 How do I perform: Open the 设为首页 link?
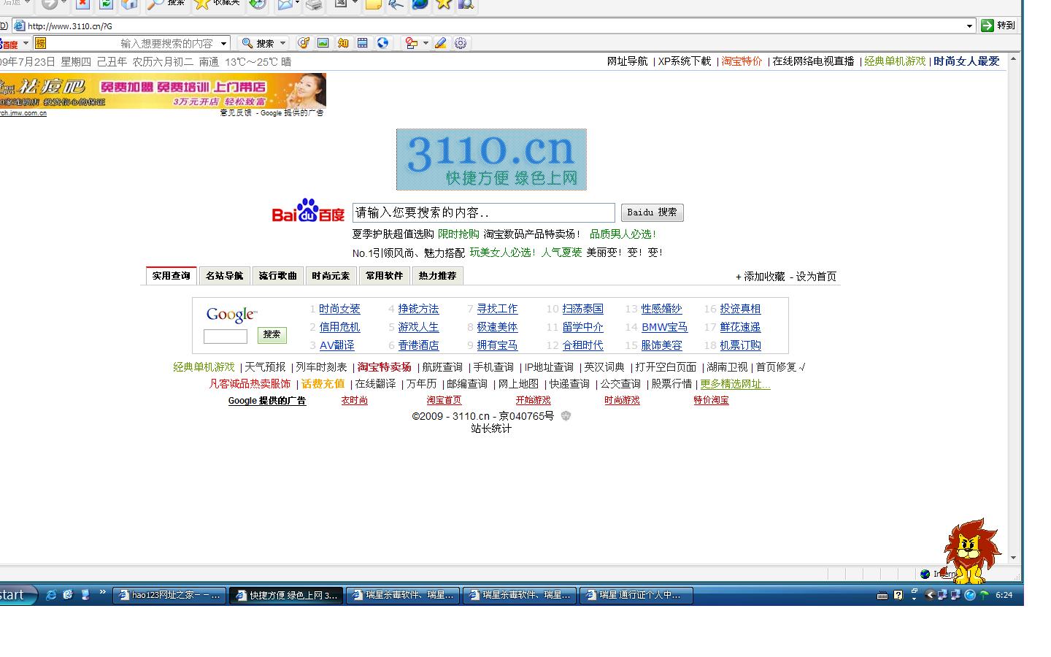tap(816, 277)
